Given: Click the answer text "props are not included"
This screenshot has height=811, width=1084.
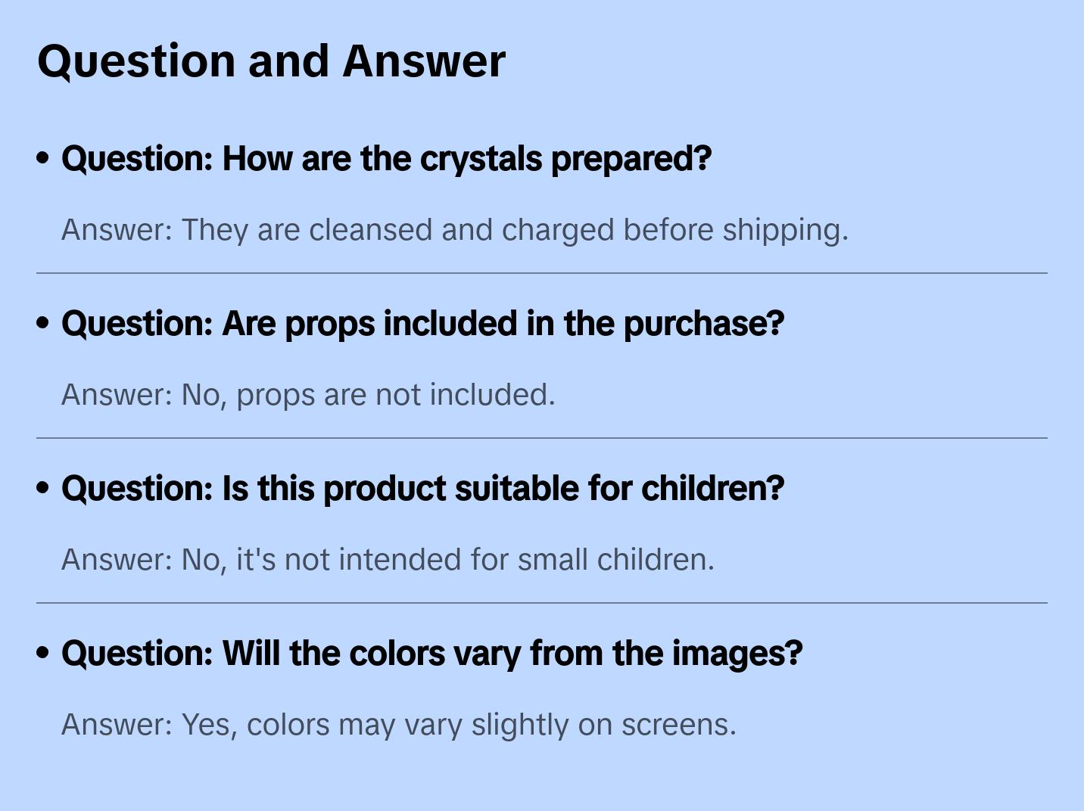Looking at the screenshot, I should 395,395.
